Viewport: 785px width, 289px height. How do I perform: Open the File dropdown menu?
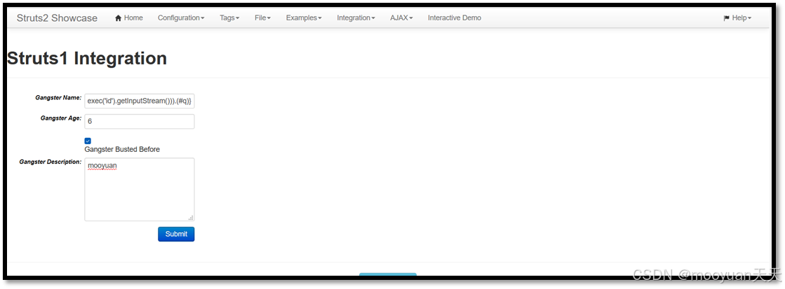tap(262, 18)
